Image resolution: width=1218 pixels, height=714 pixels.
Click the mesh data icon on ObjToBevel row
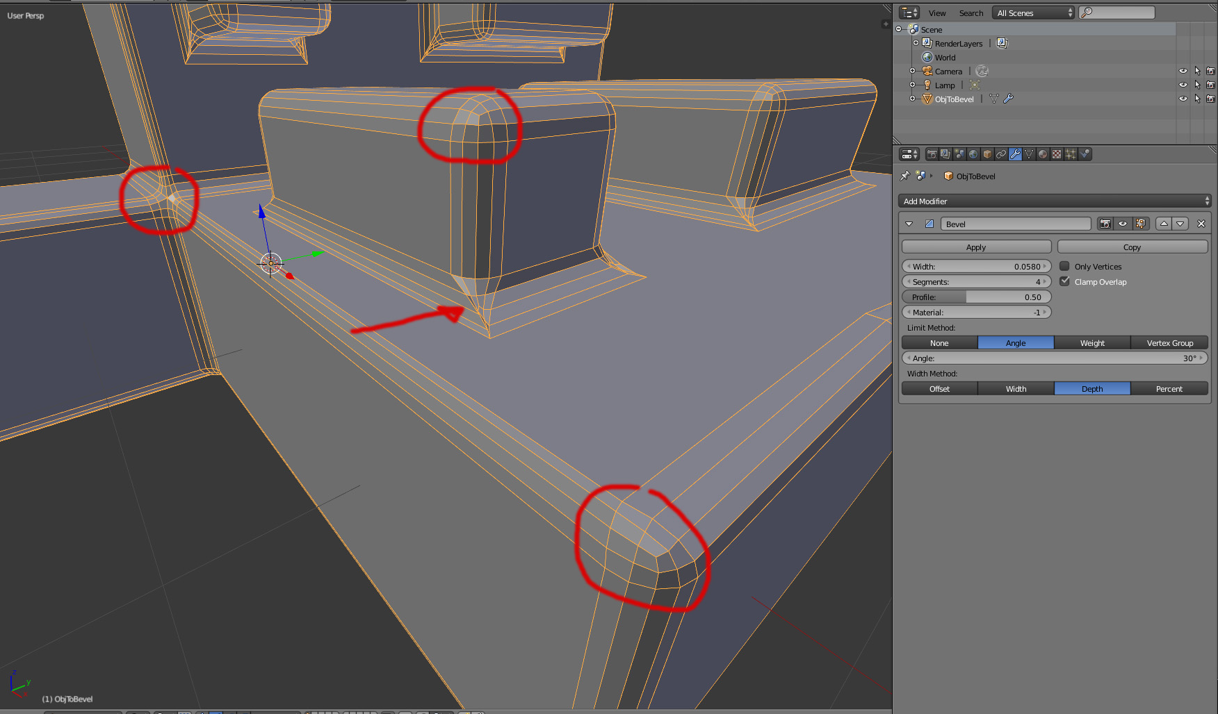(994, 99)
